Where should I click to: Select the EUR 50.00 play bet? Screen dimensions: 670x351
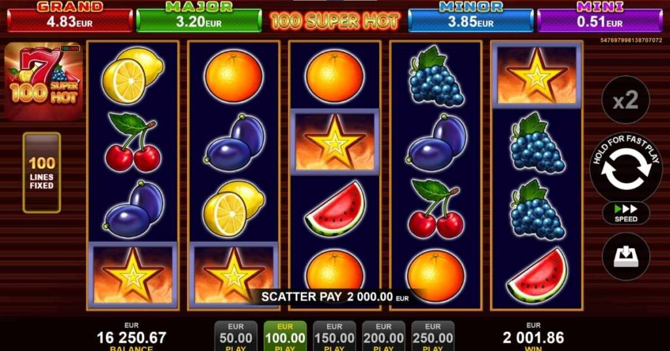[236, 336]
